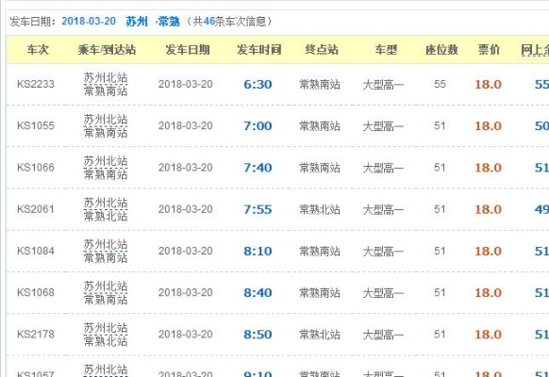This screenshot has width=549, height=377.
Task: Click the 共46条车次信息 result count text
Action: [229, 22]
